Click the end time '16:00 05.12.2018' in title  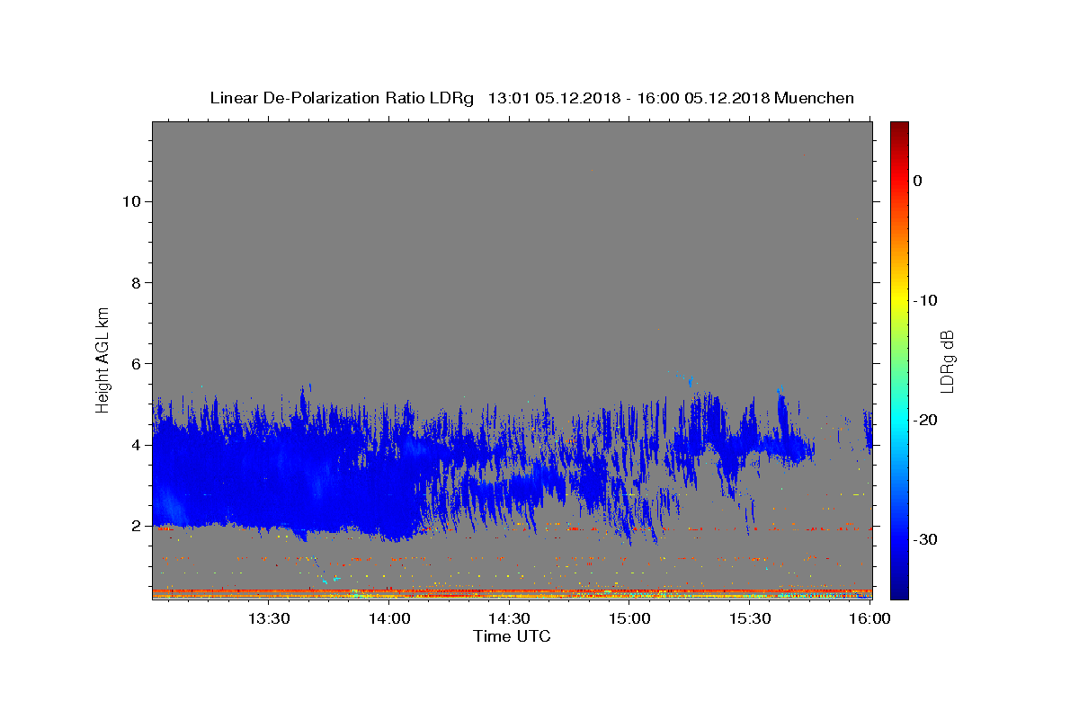click(704, 98)
